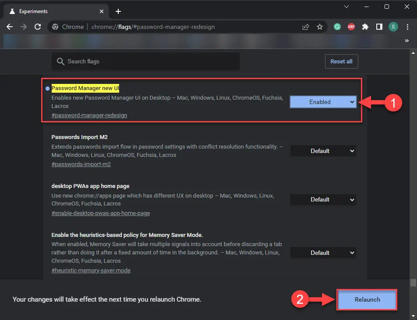The height and width of the screenshot is (320, 417).
Task: Open the #enable-desktop-pwas-app-home-page link
Action: point(101,213)
